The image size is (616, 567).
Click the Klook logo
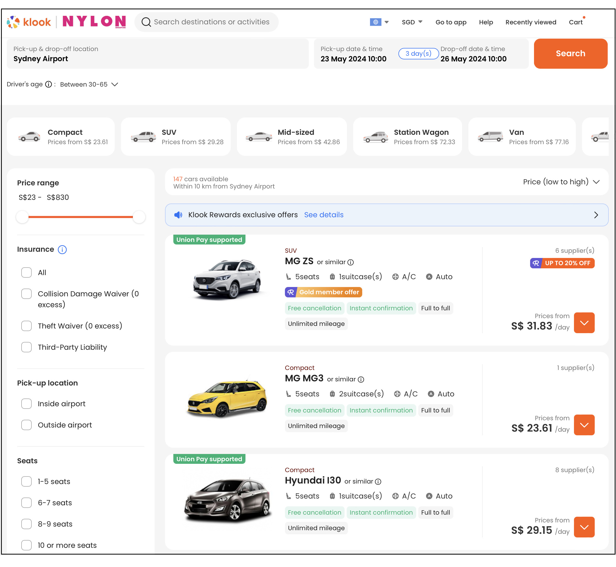coord(29,22)
